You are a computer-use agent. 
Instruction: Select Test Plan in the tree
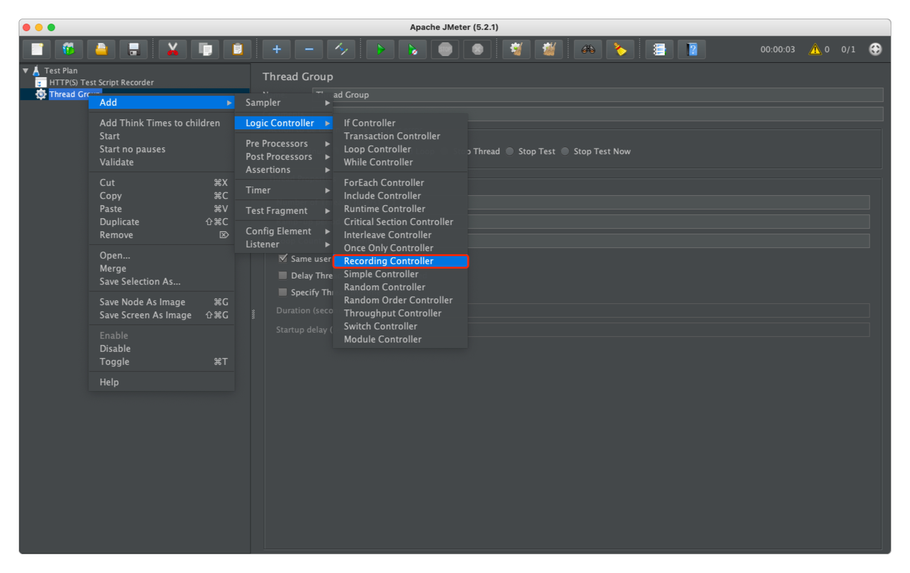(61, 71)
